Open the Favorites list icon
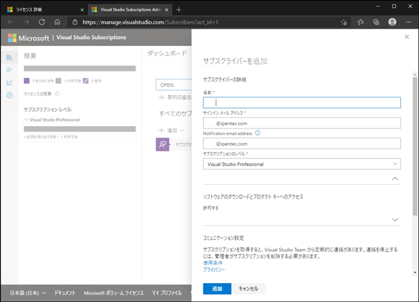Viewport: 419px width, 302px height. coord(360,22)
